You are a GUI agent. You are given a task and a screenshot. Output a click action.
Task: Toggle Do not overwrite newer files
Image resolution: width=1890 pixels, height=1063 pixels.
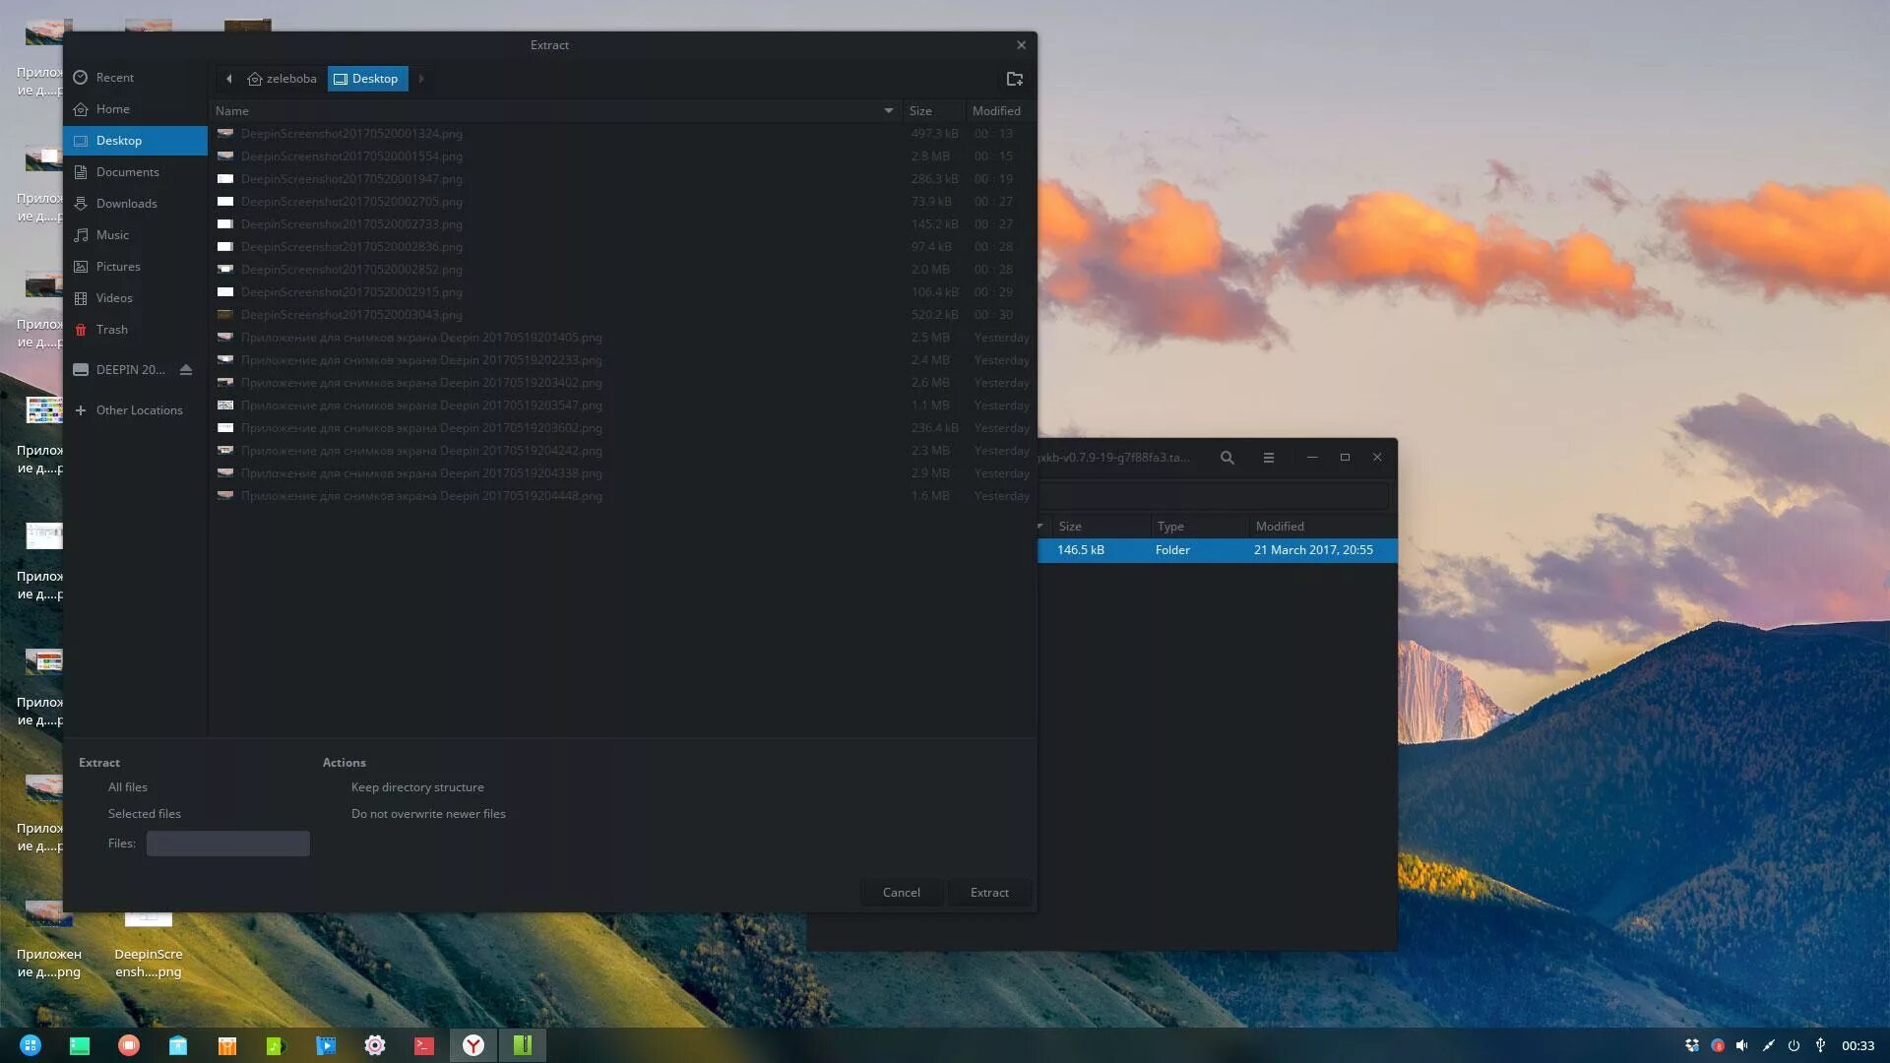point(427,814)
